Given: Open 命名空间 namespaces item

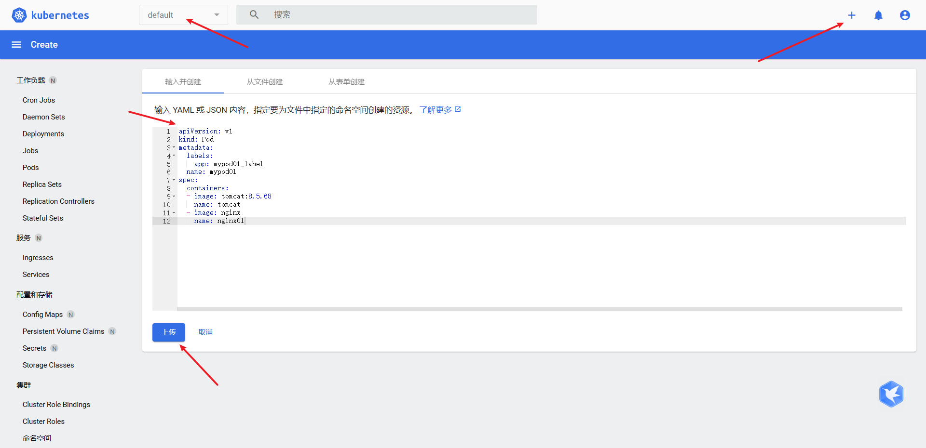Looking at the screenshot, I should (37, 438).
